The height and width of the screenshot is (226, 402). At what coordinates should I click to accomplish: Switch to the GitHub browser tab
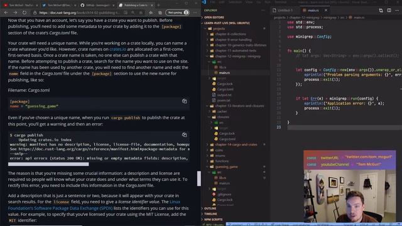pos(97,5)
